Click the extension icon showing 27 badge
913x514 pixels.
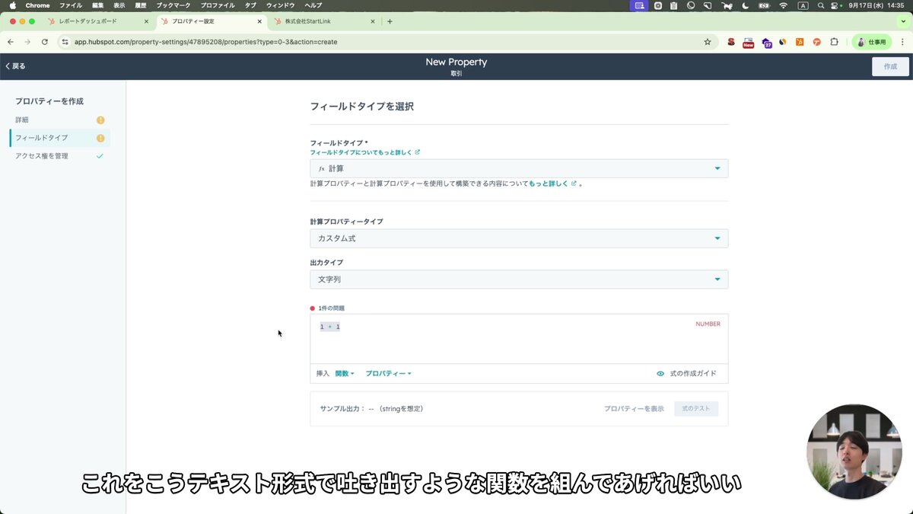766,43
